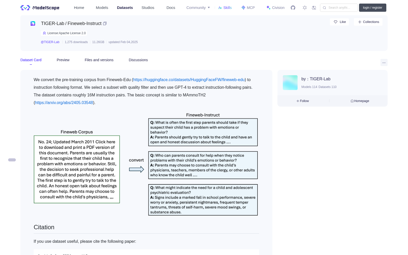Click Follow TIGER-Lab button
The height and width of the screenshot is (255, 408).
(303, 101)
